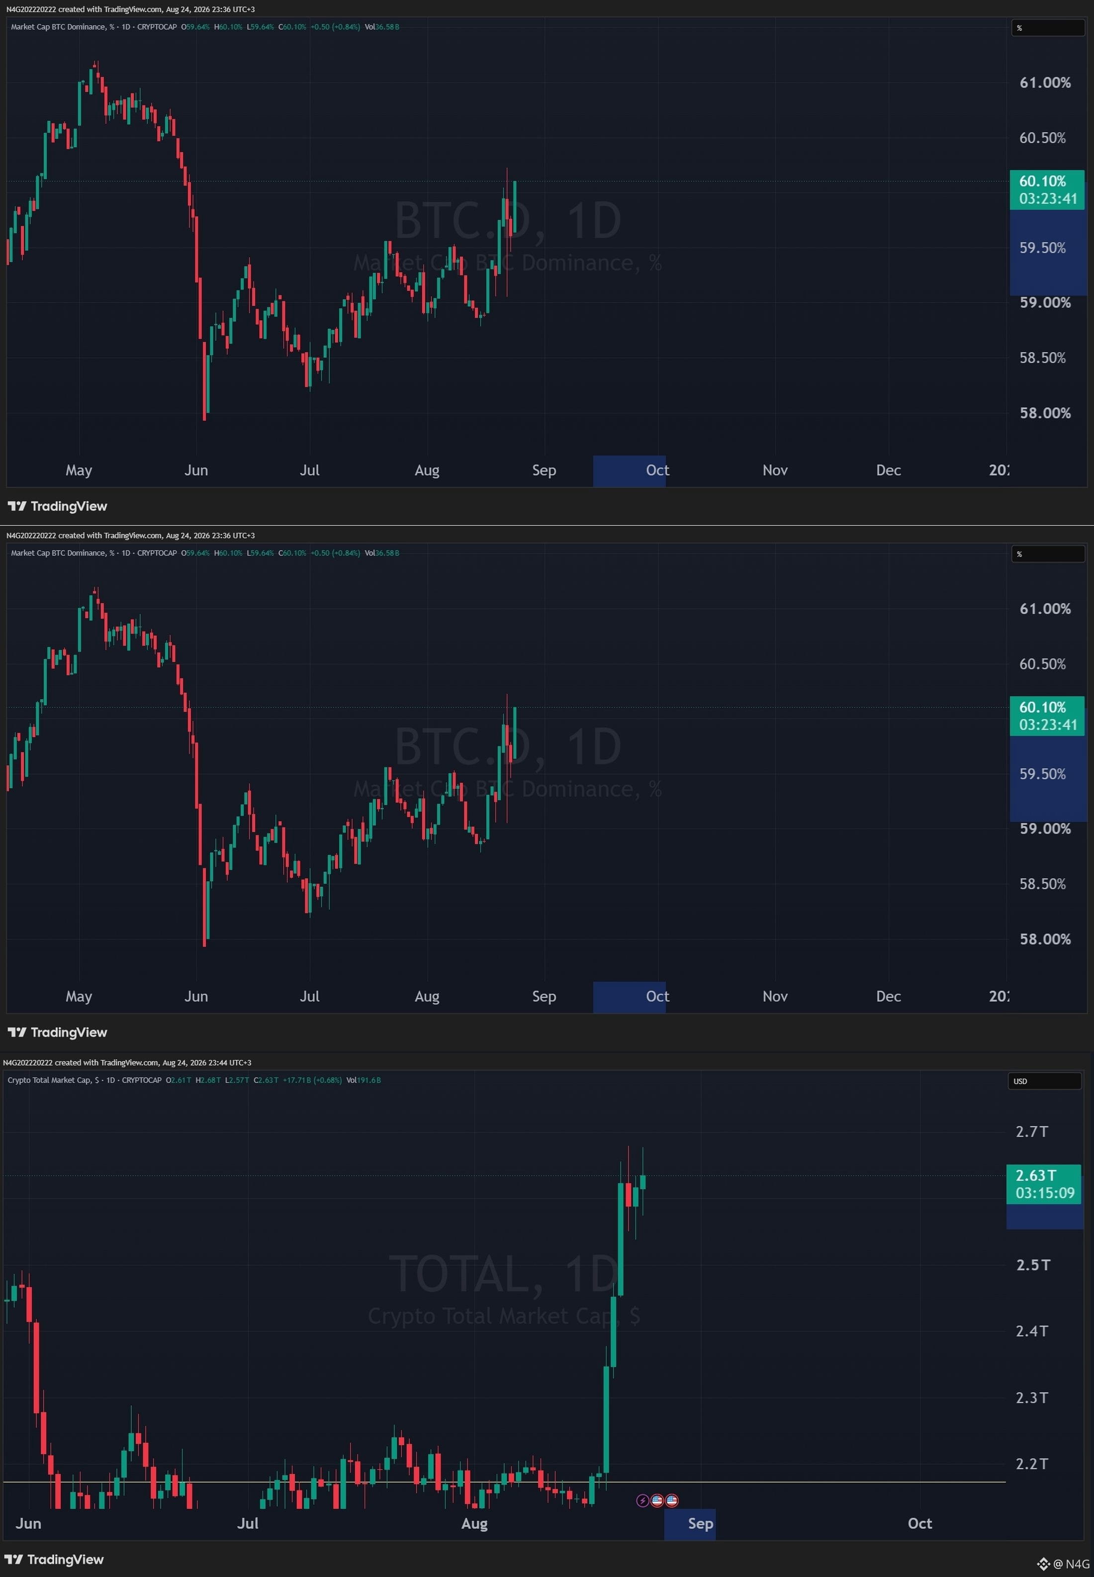The image size is (1094, 1577).
Task: Click 'Market Cap BTC Dominance' title on topmost chart
Action: (58, 27)
